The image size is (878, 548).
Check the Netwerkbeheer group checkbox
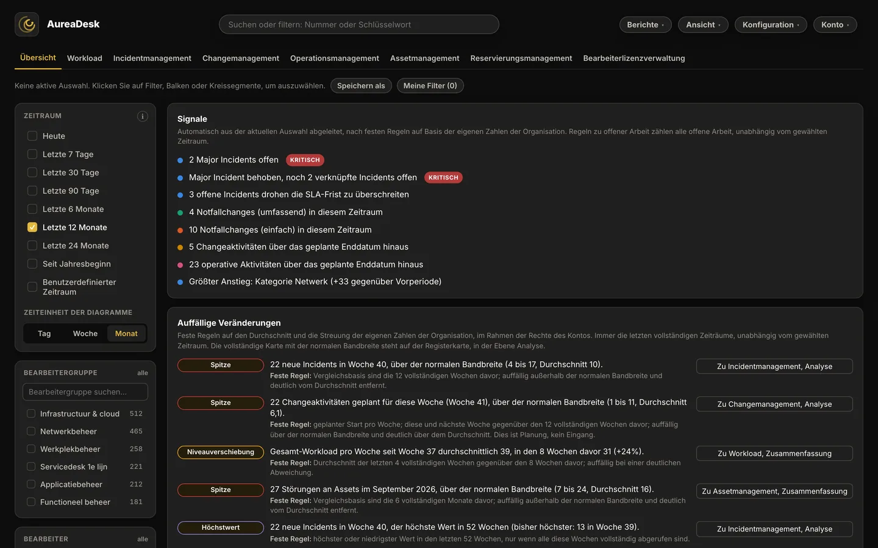coord(31,431)
